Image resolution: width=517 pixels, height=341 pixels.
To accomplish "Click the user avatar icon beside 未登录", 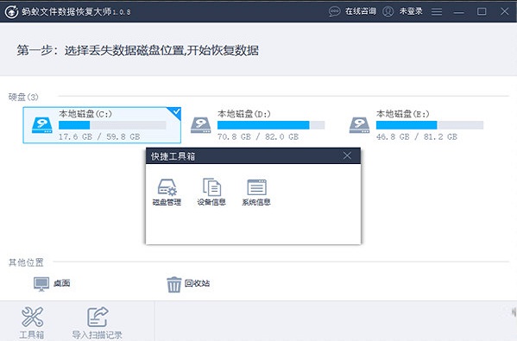I will 388,11.
